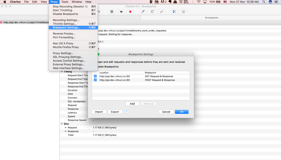Toggle Mac OS X Proxy menu item
This screenshot has height=160, width=281.
pos(73,44)
